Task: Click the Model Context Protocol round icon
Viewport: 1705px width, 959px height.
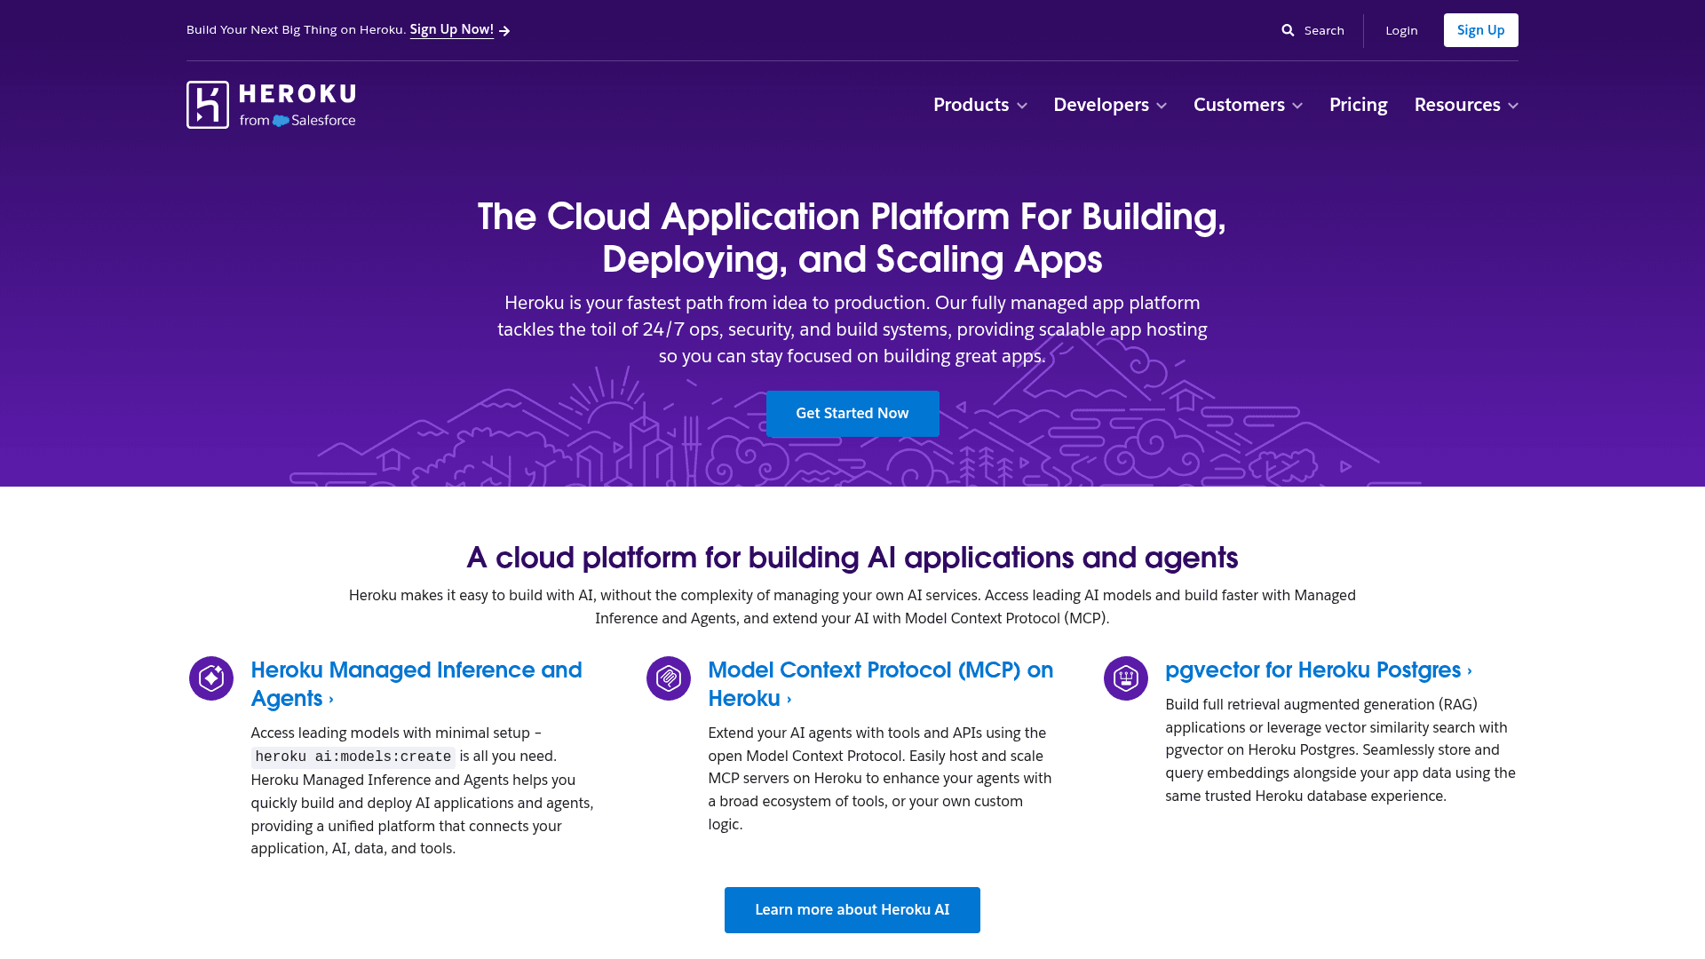Action: [669, 678]
